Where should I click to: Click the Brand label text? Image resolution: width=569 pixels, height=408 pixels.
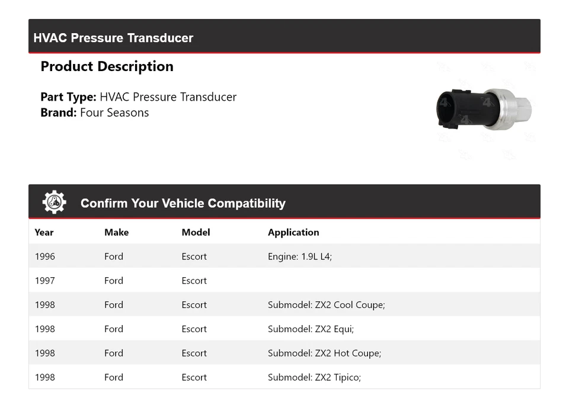pyautogui.click(x=59, y=113)
